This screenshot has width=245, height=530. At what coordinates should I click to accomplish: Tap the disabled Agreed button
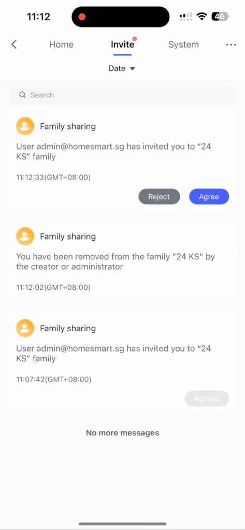[x=207, y=399]
